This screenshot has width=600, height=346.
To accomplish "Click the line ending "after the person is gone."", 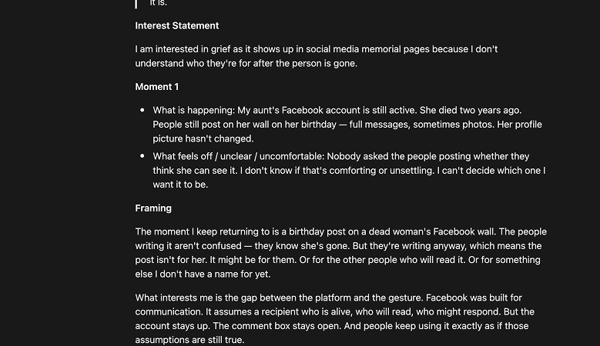I will (246, 63).
